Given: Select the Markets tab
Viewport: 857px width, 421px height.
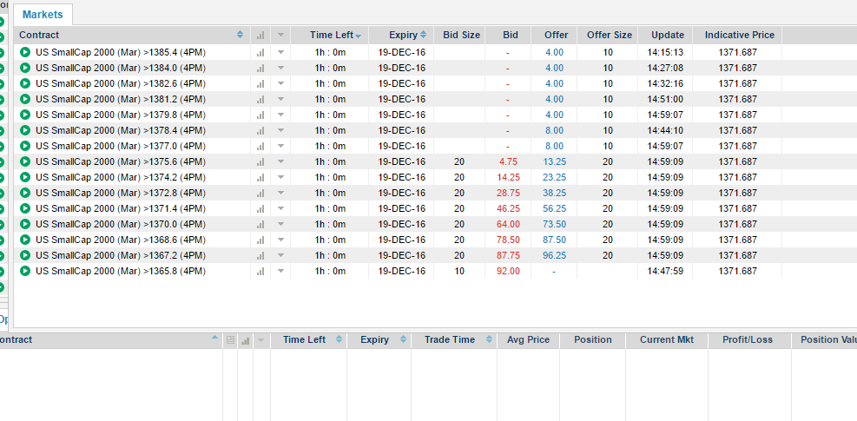Looking at the screenshot, I should 43,15.
